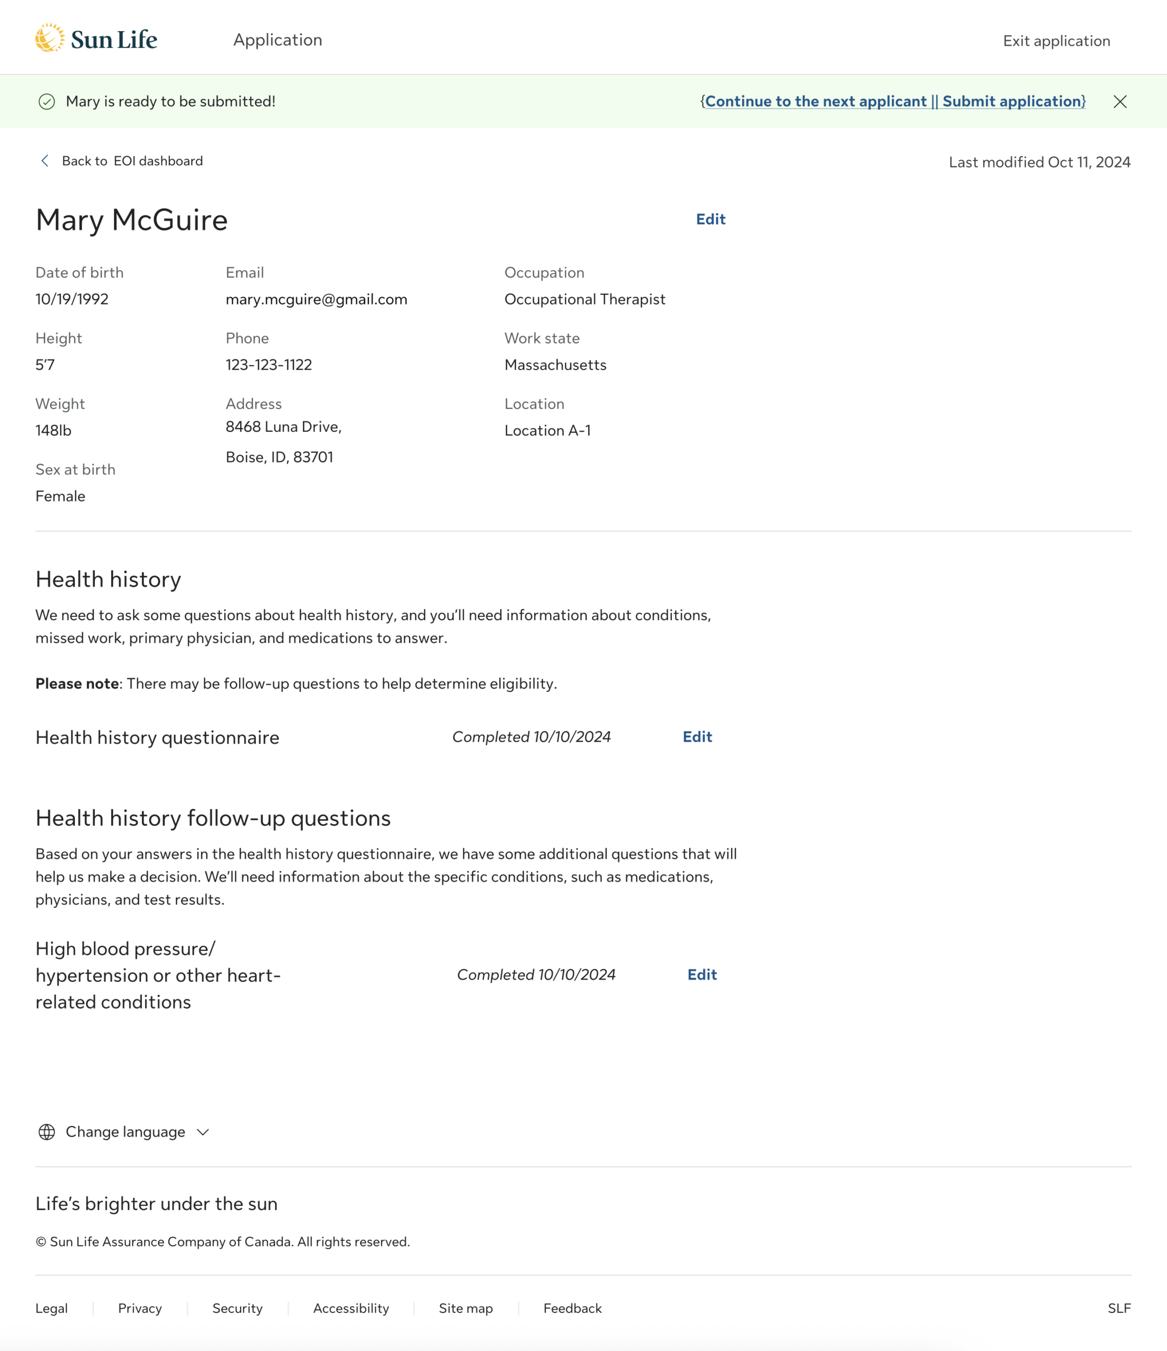Click Continue to next applicant link
Viewport: 1167px width, 1351px height.
click(x=815, y=102)
